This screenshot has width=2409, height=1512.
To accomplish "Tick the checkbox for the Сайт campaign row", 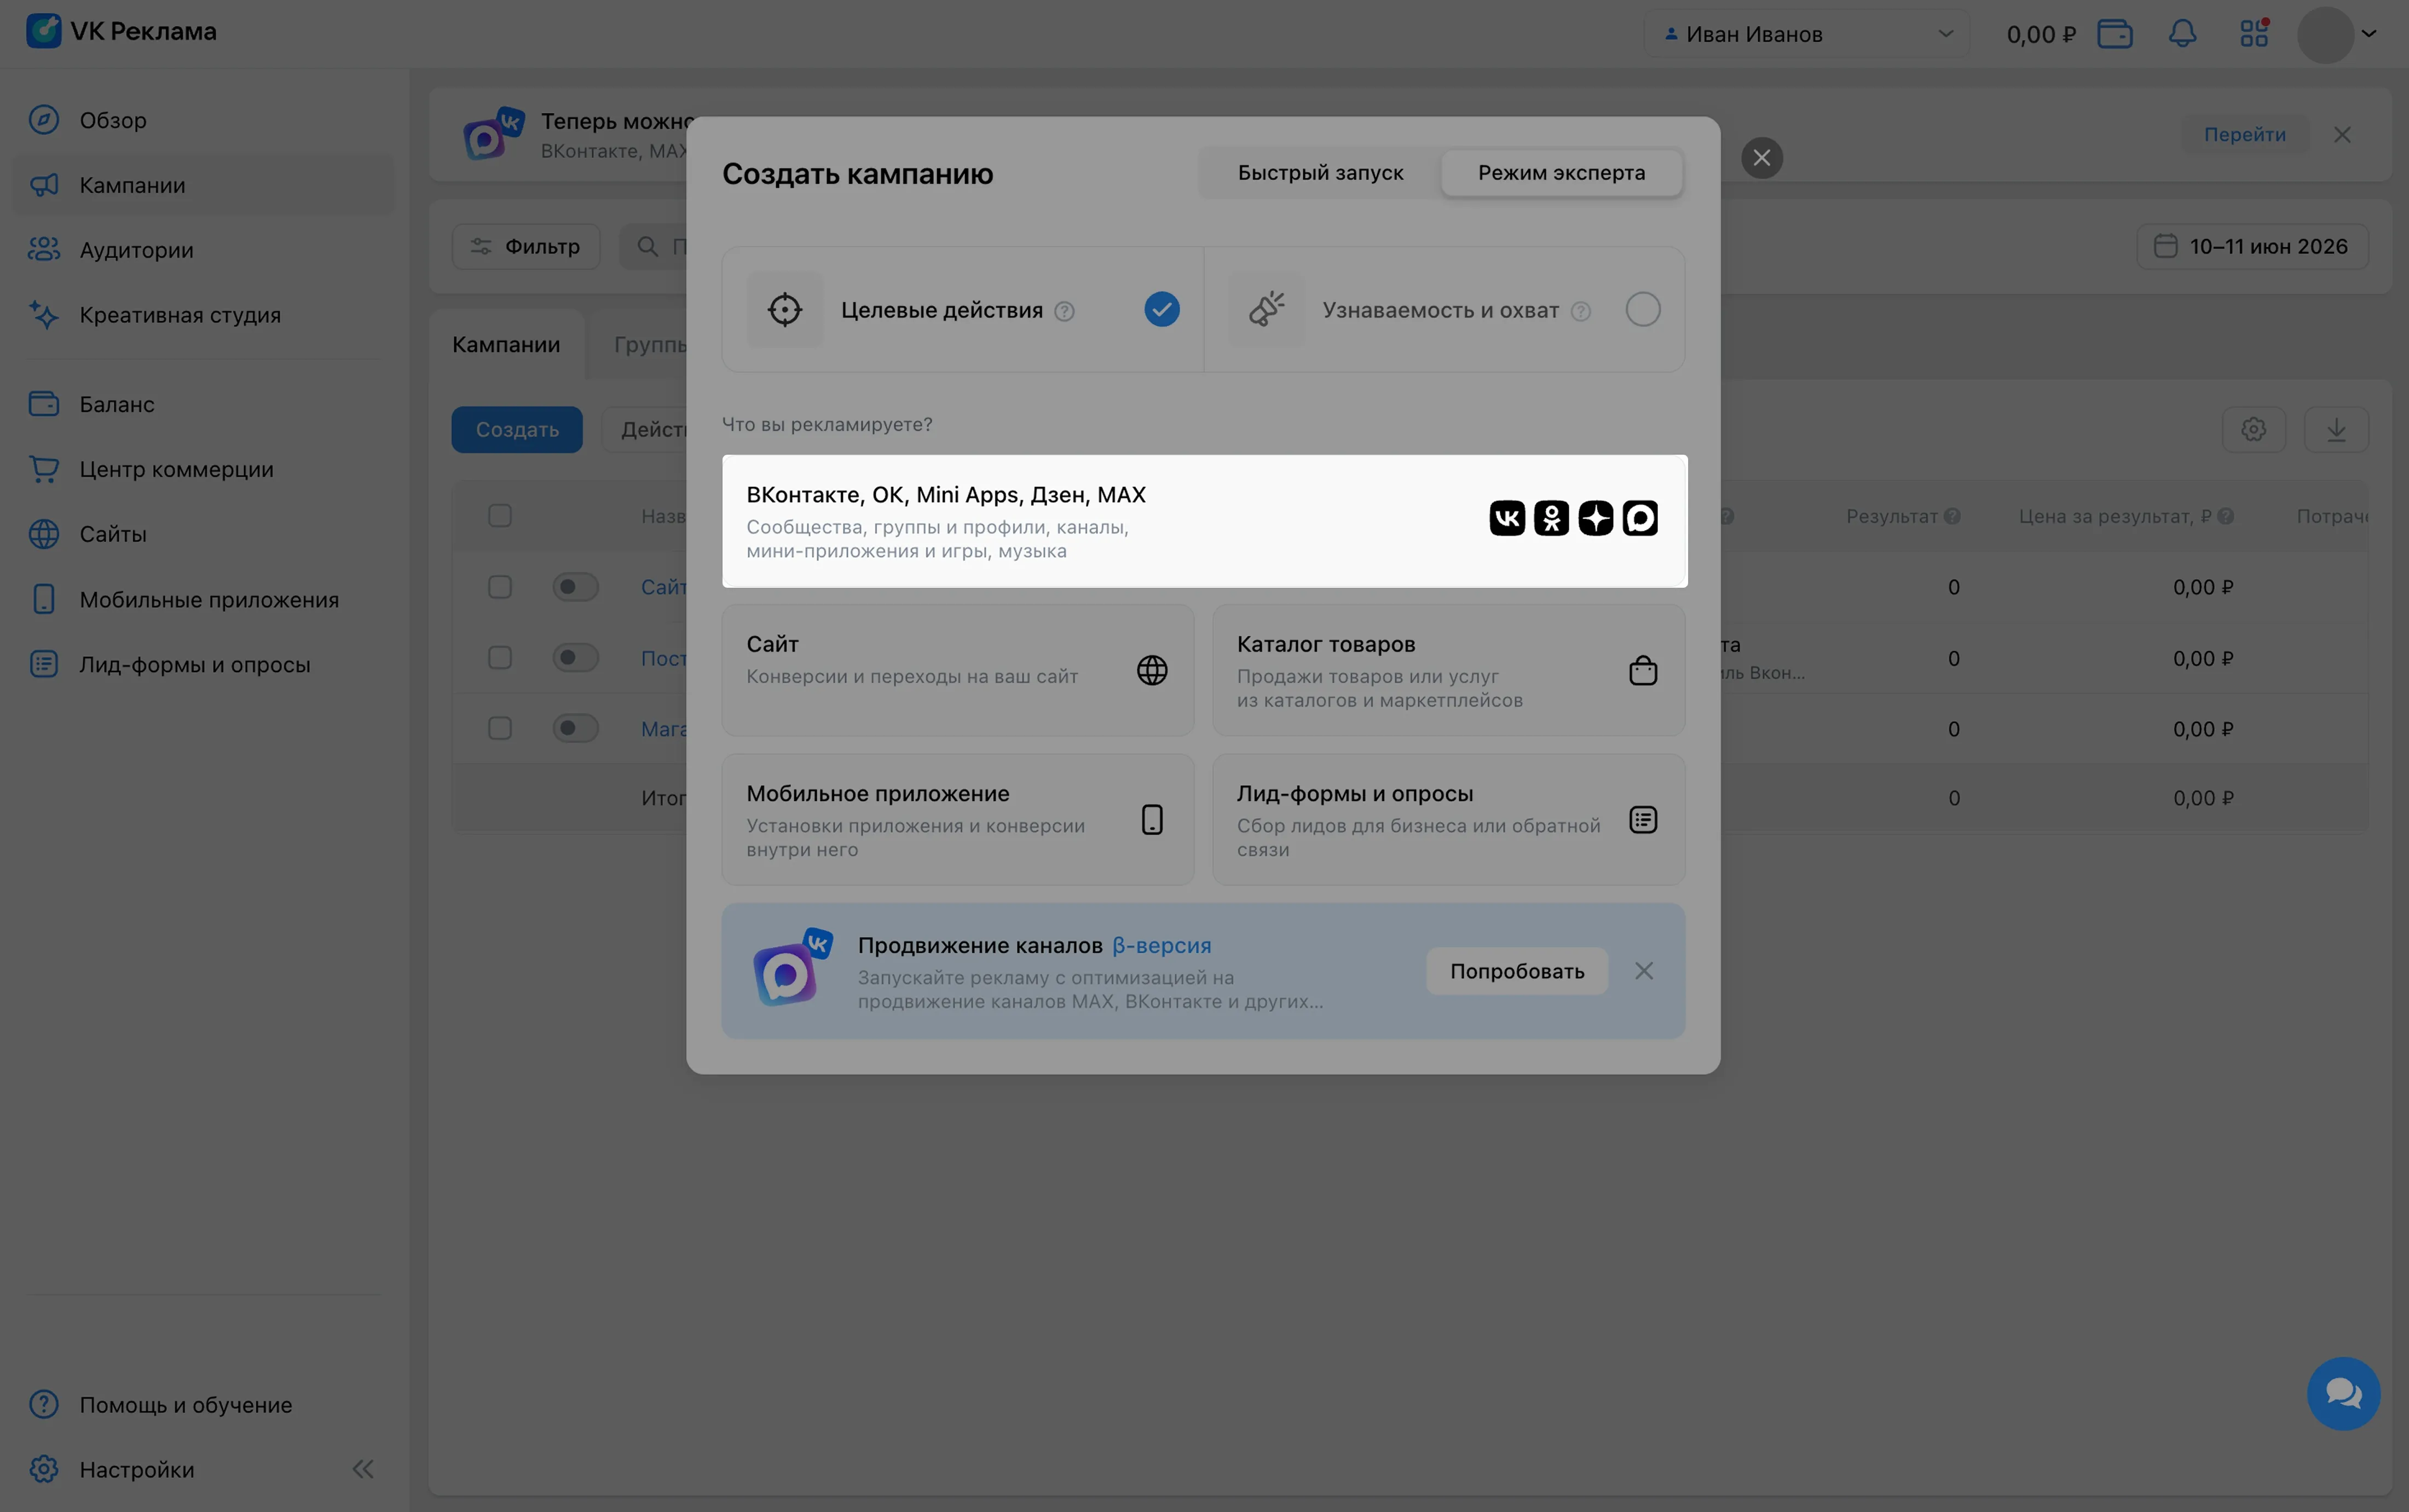I will coord(500,587).
